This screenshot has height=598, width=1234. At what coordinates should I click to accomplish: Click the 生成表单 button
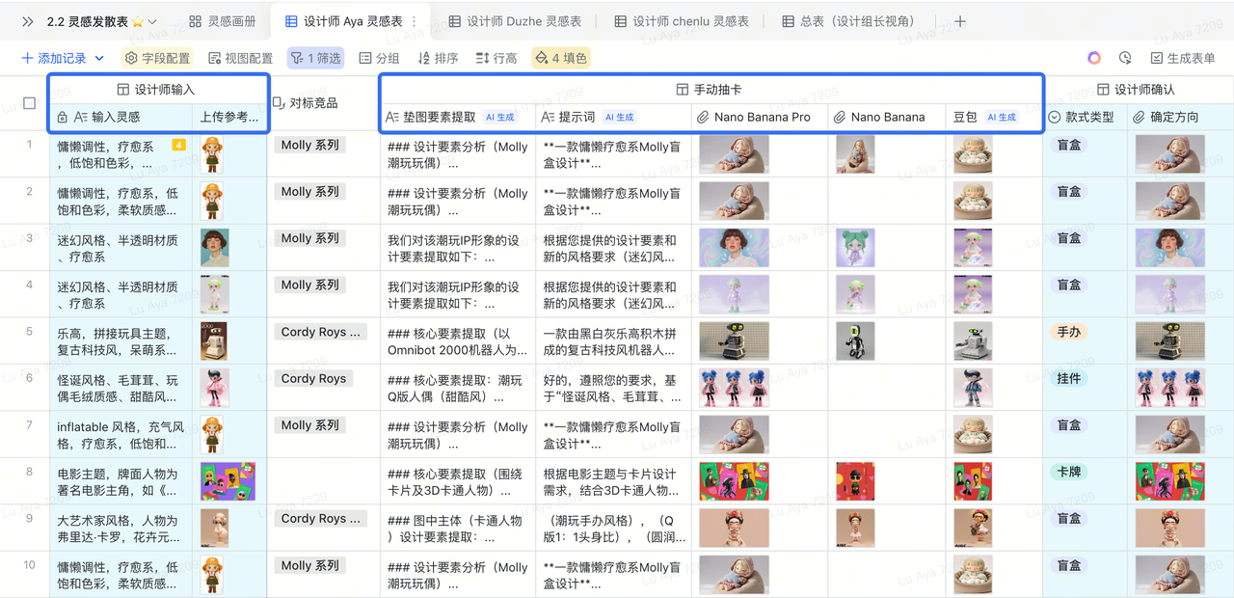pyautogui.click(x=1182, y=58)
